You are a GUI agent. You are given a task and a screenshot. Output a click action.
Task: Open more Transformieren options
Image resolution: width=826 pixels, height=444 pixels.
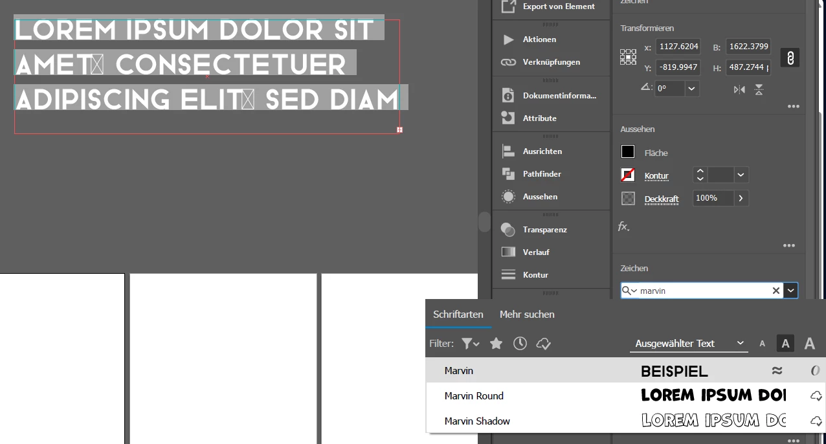[794, 107]
